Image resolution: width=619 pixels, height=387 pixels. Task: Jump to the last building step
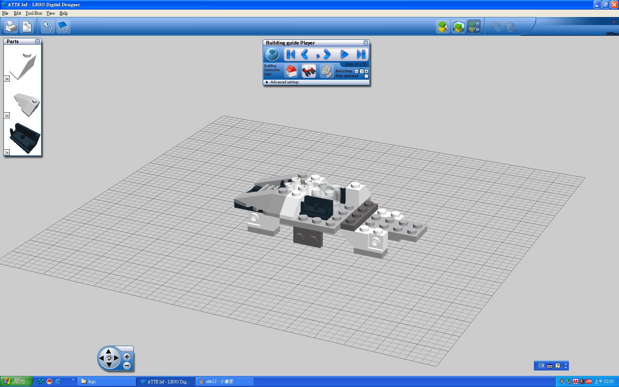point(361,55)
